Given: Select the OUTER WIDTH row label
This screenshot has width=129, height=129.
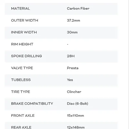Looking at the screenshot, I should point(25,20).
